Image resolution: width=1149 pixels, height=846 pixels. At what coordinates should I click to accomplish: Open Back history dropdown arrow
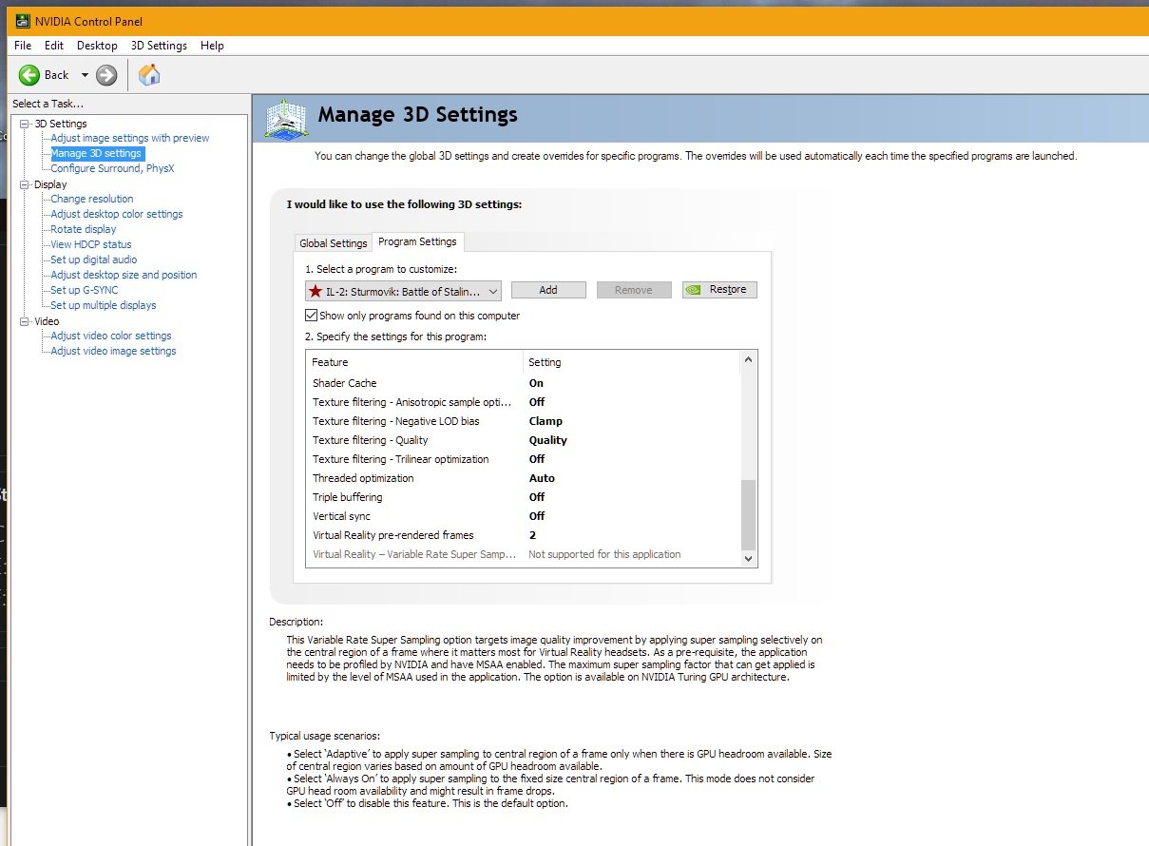coord(85,75)
